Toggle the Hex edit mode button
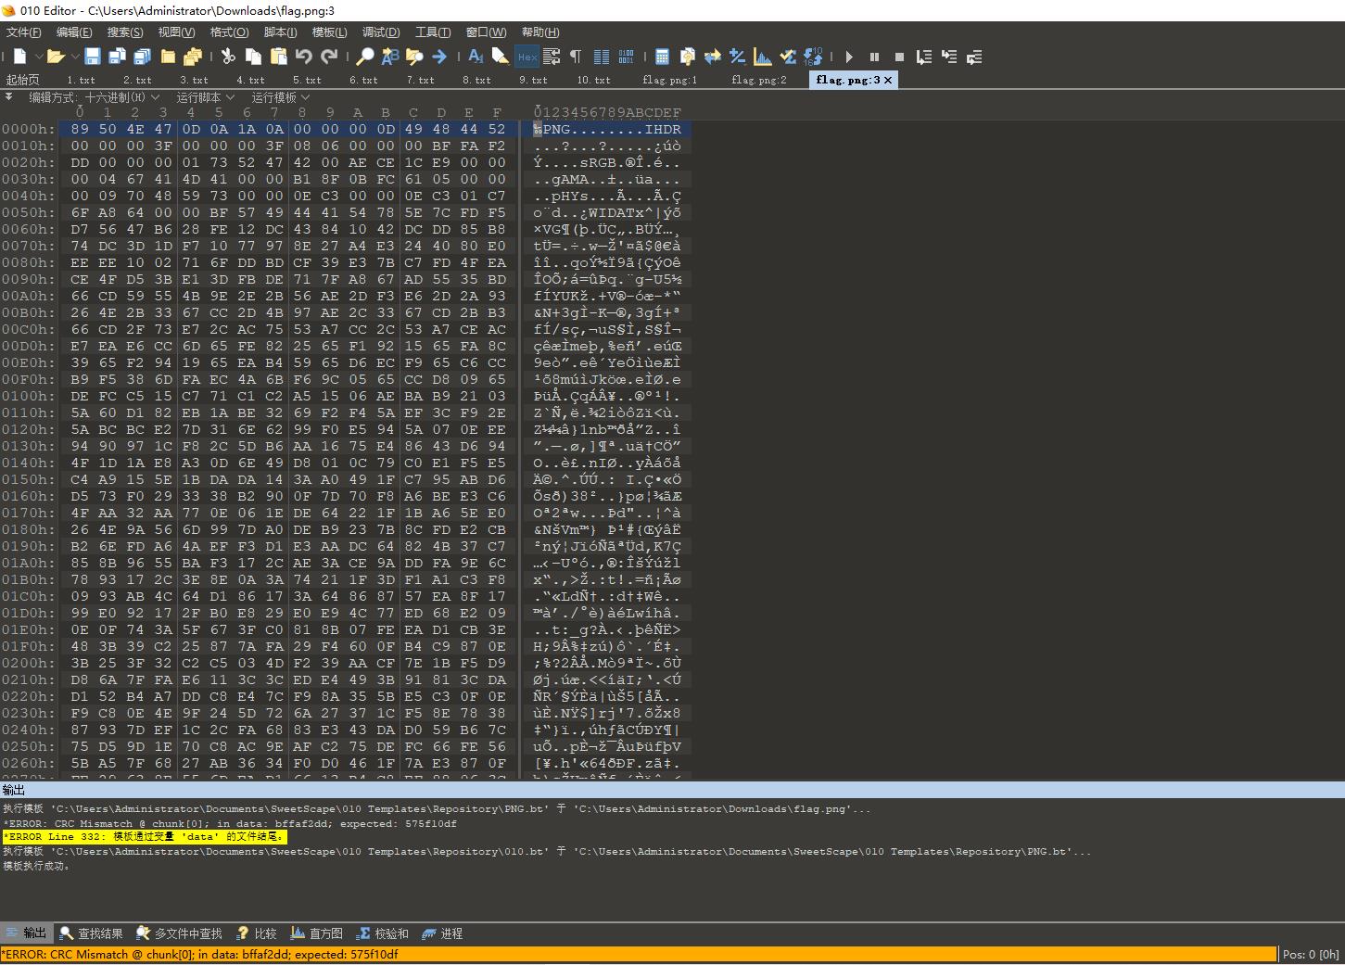The height and width of the screenshot is (965, 1345). pos(527,57)
